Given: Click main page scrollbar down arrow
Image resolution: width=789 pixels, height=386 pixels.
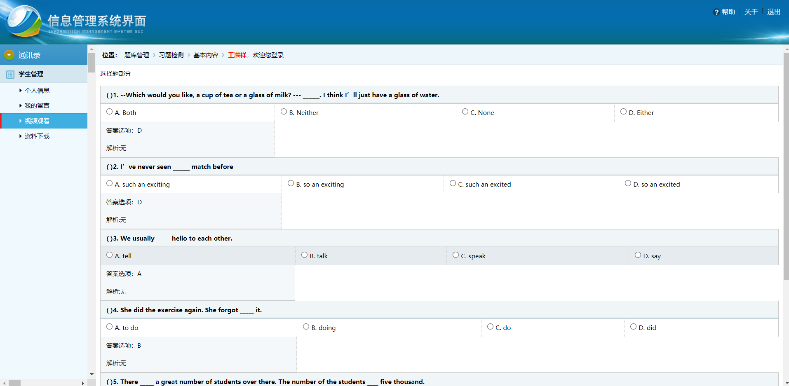Looking at the screenshot, I should tap(786, 383).
